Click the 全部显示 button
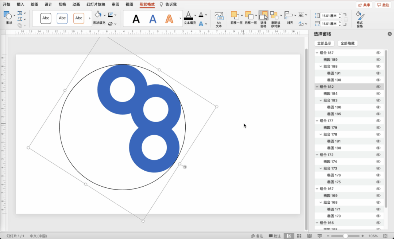The height and width of the screenshot is (239, 394). click(324, 43)
